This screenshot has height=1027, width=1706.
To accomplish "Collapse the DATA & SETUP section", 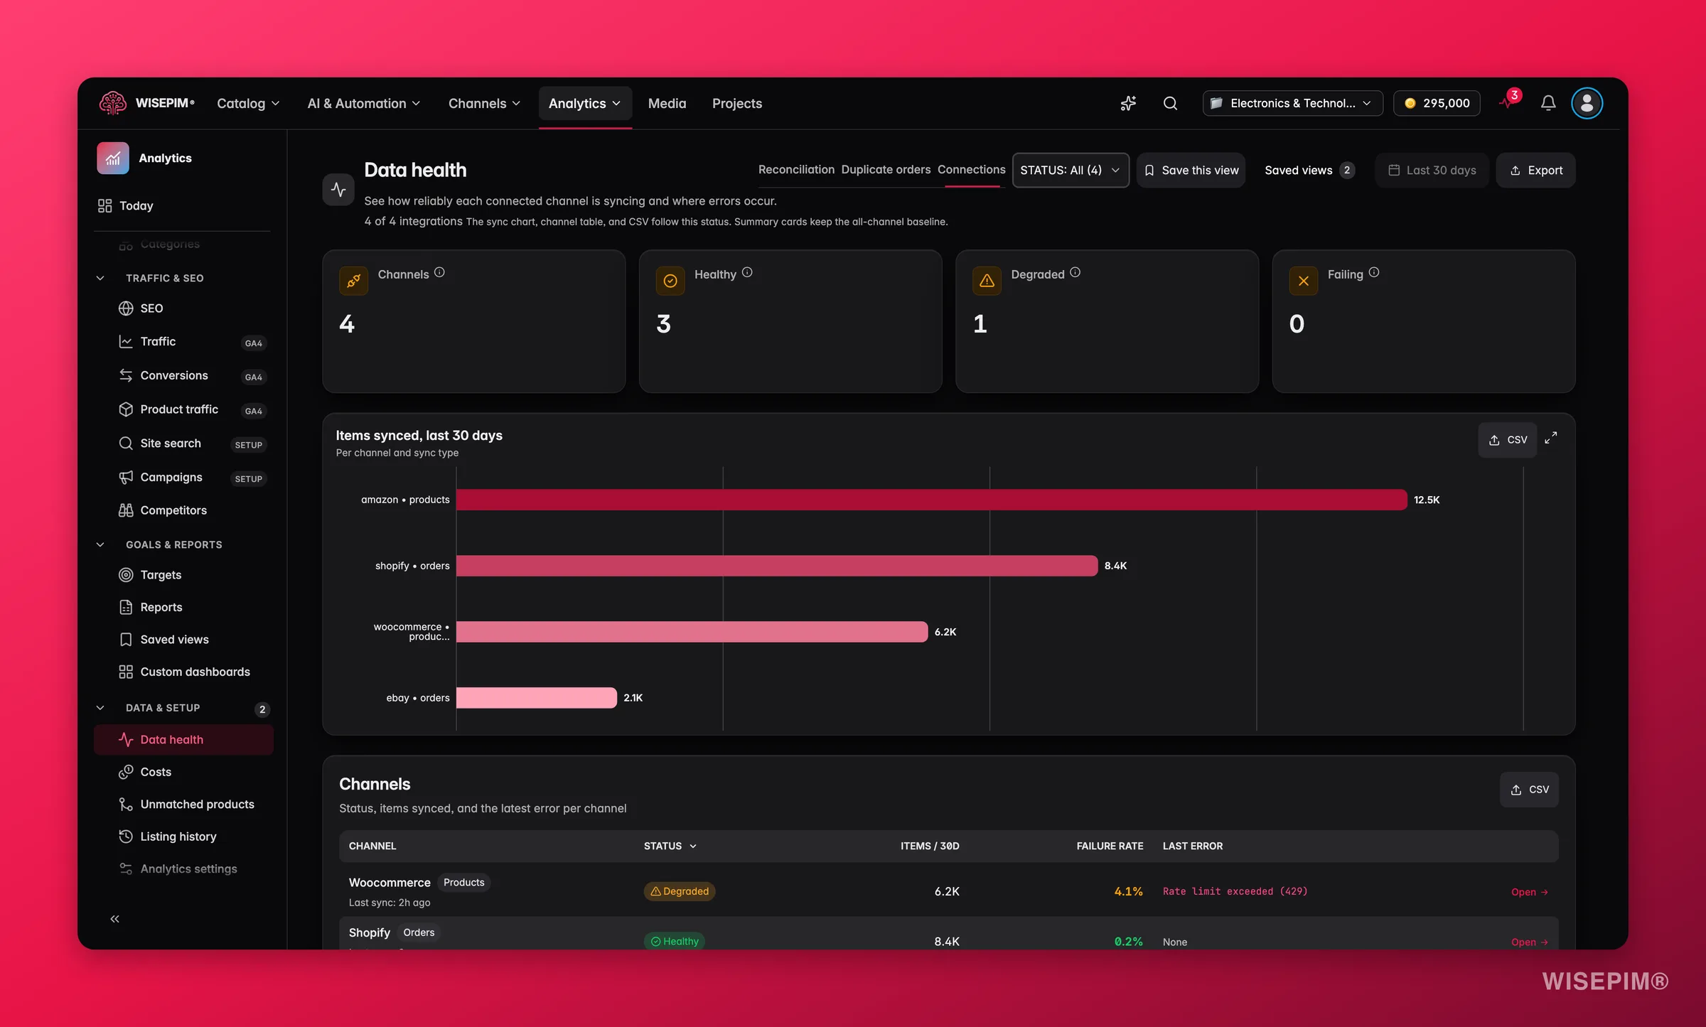I will 100,708.
